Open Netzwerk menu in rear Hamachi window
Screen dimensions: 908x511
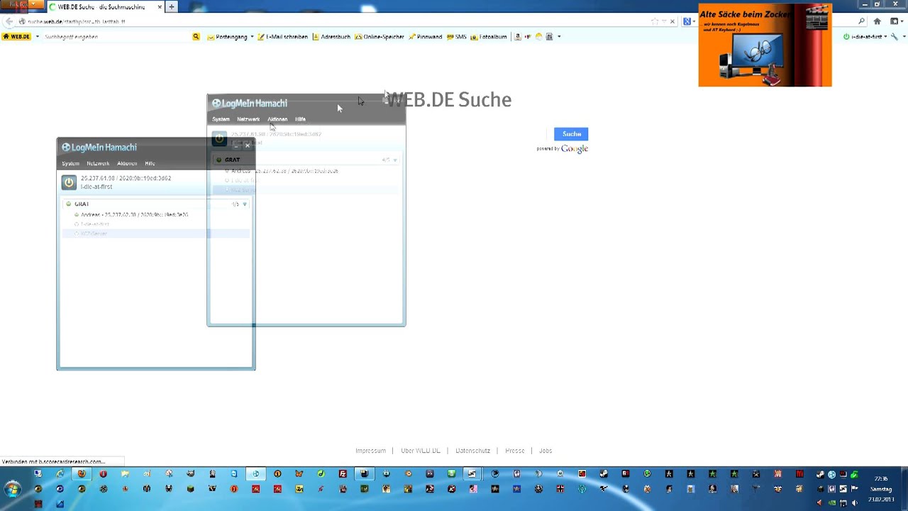248,119
